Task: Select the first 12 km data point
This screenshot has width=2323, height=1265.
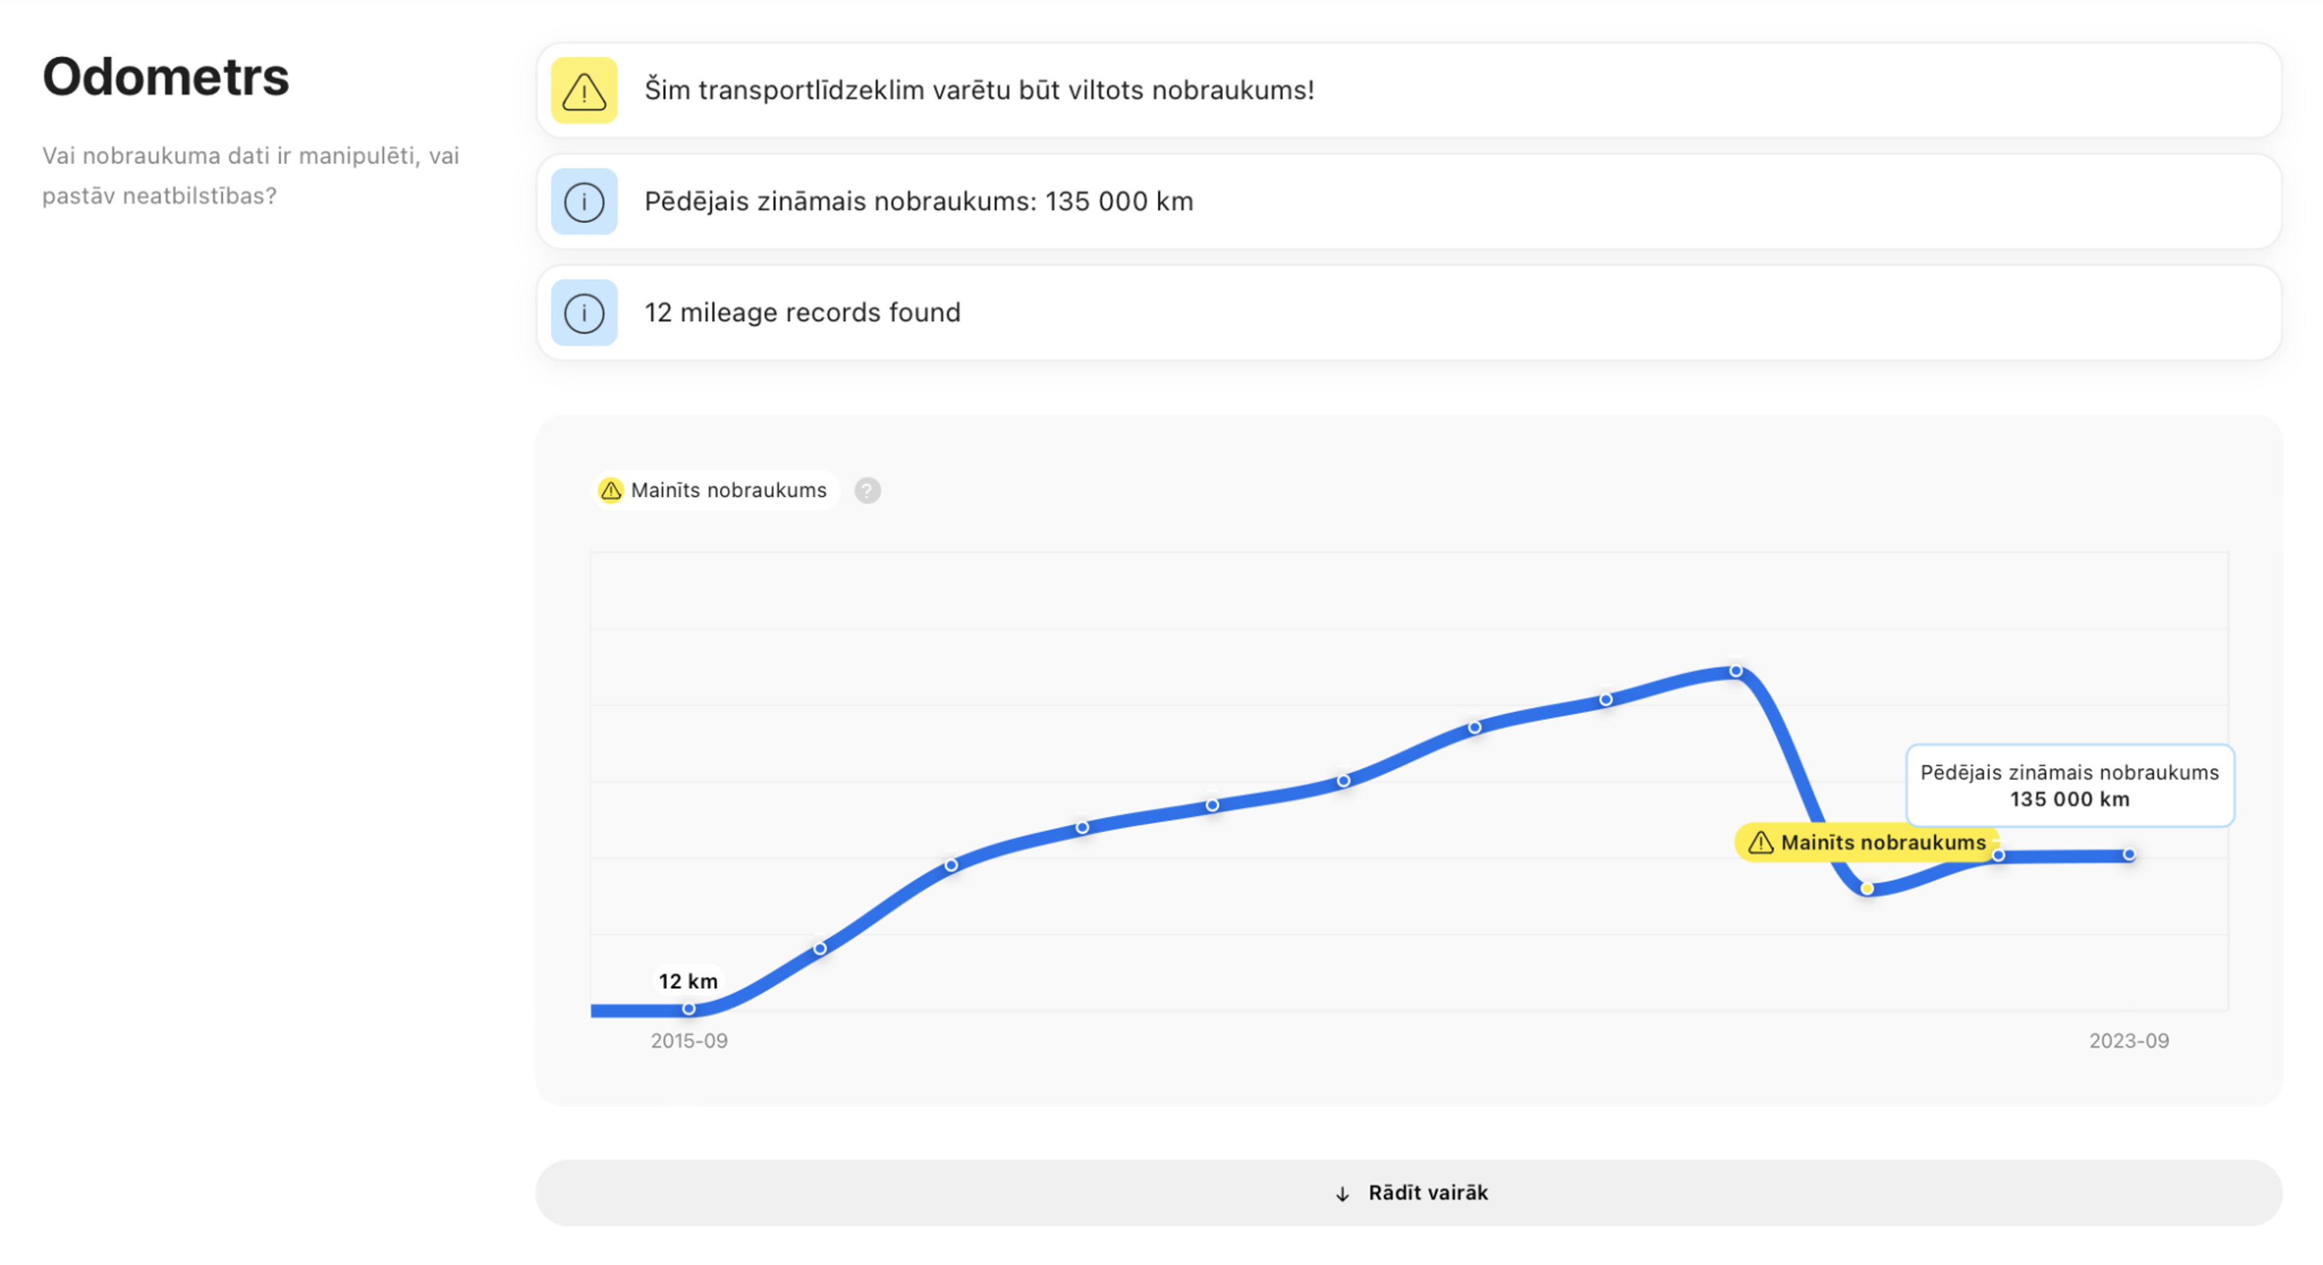Action: tap(689, 1009)
